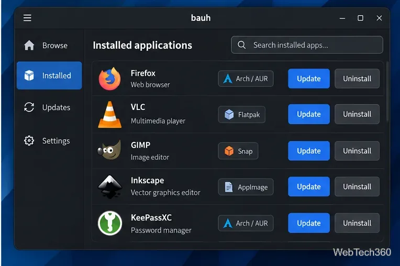The image size is (400, 266).
Task: Click the Inkscape name text
Action: (148, 180)
